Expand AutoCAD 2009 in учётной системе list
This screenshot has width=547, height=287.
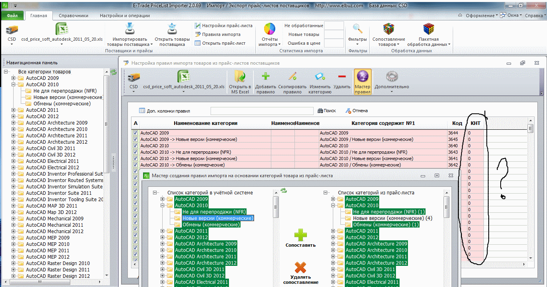[x=162, y=199]
